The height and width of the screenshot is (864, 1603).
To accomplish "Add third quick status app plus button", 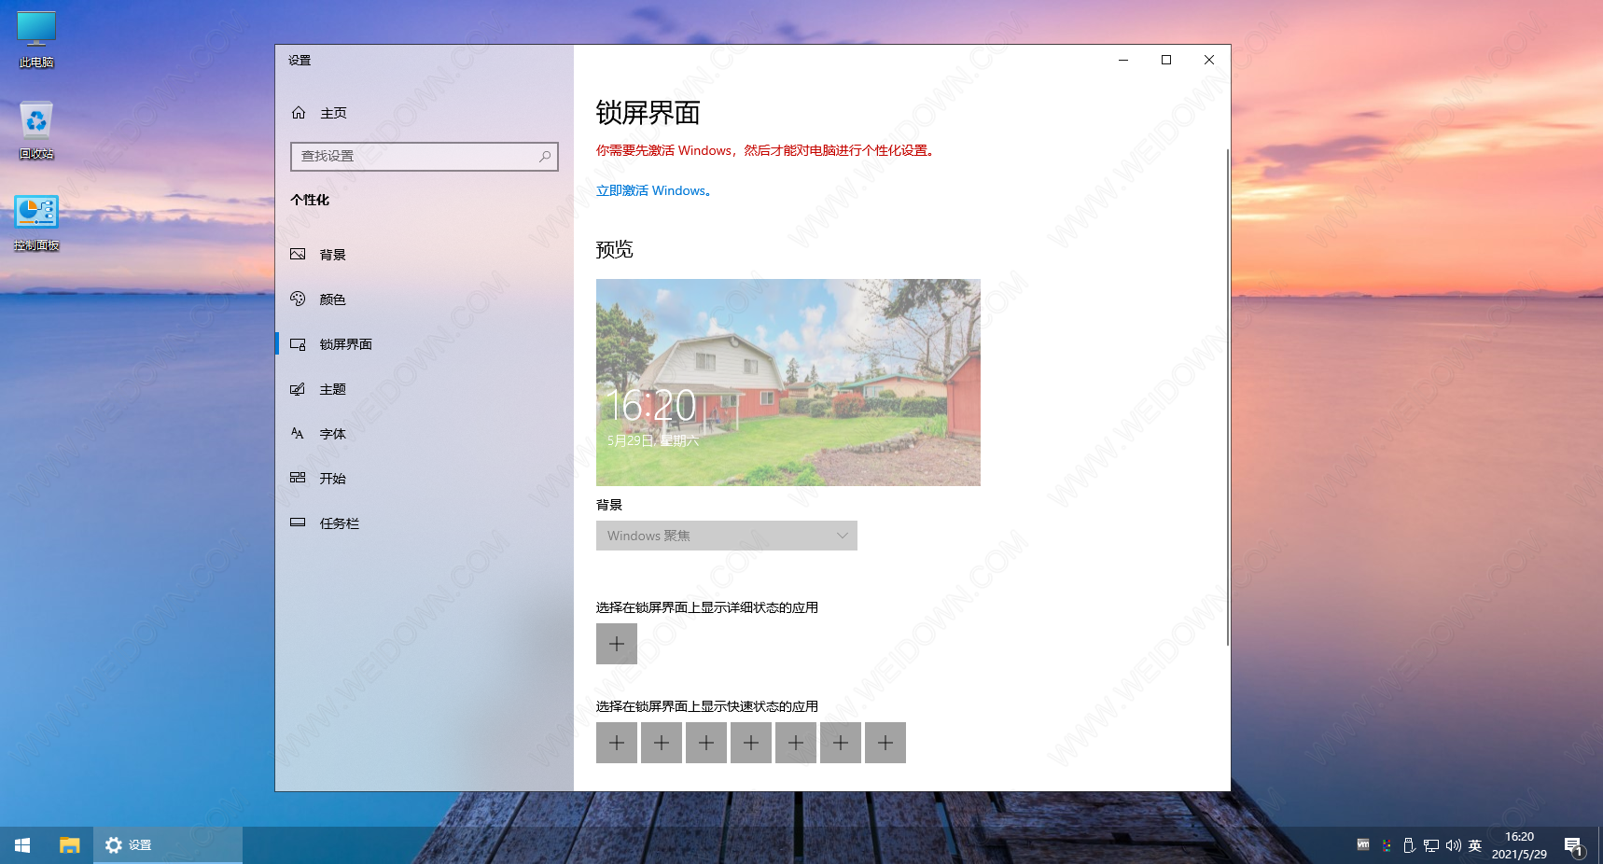I will 706,743.
